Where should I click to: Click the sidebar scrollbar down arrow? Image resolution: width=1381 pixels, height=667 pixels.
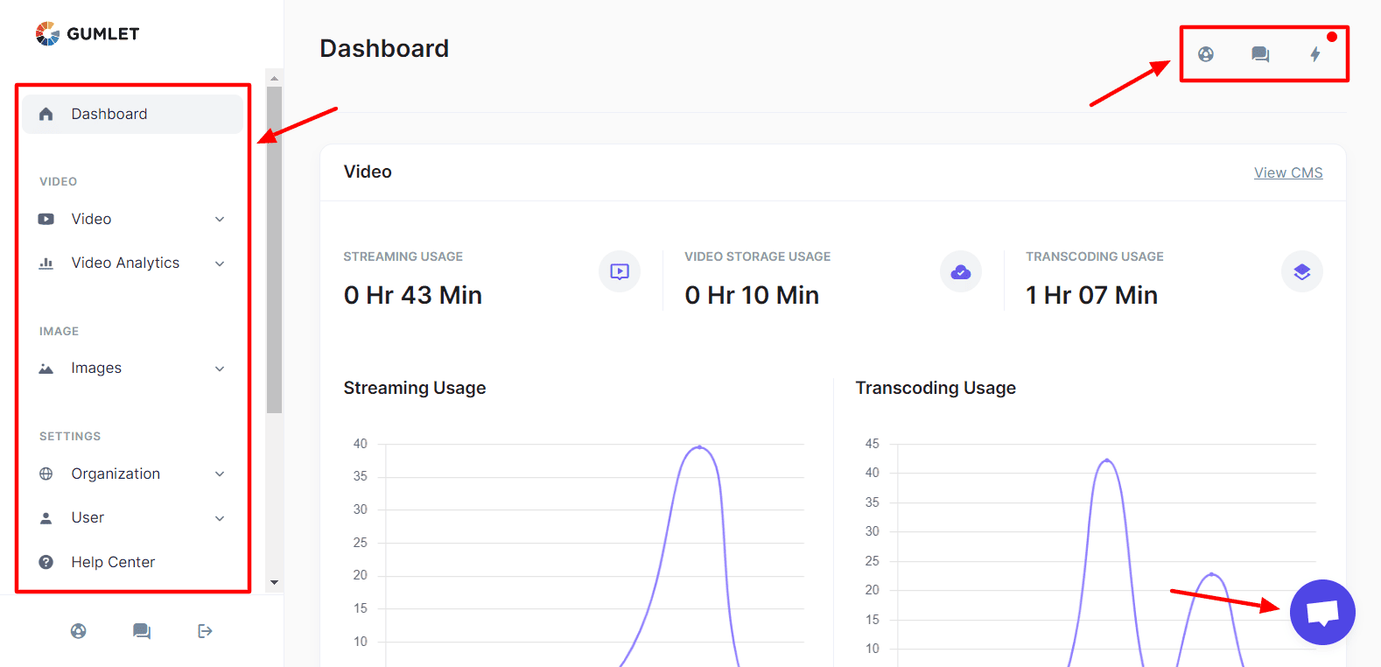[274, 583]
